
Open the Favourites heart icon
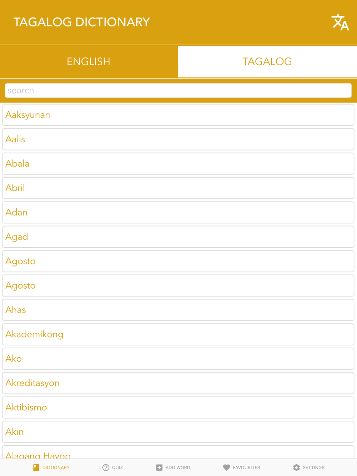click(226, 467)
